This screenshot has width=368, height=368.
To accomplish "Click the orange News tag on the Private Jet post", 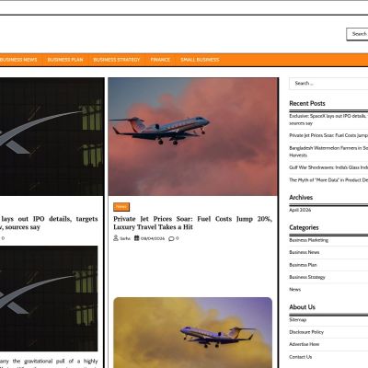I will coord(121,207).
